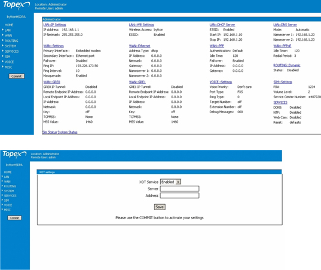This screenshot has height=270, width=321.
Task: Click the XOT Server input field
Action: click(179, 189)
